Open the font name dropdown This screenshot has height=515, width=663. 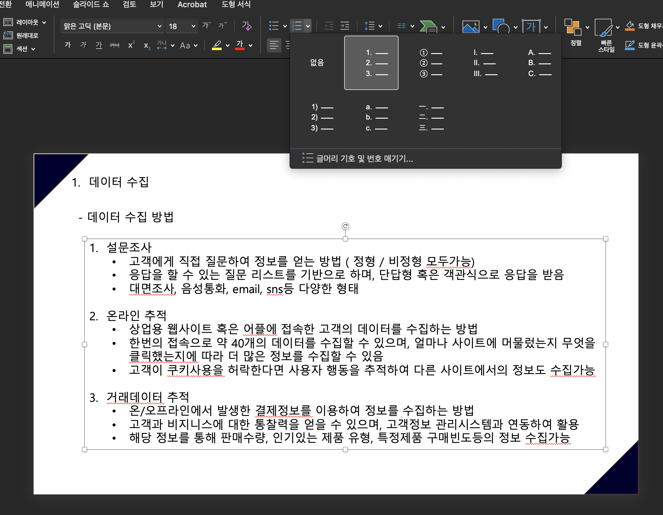pyautogui.click(x=159, y=26)
